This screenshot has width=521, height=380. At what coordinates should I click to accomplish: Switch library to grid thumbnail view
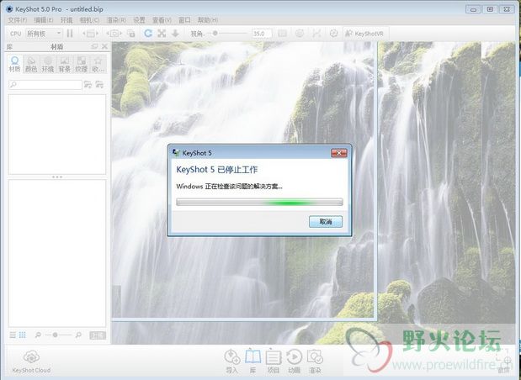22,335
